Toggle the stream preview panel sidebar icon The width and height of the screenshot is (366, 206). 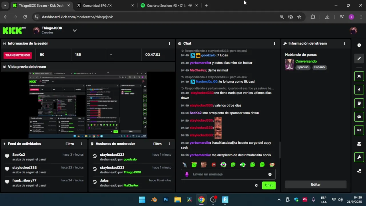[x=359, y=76]
